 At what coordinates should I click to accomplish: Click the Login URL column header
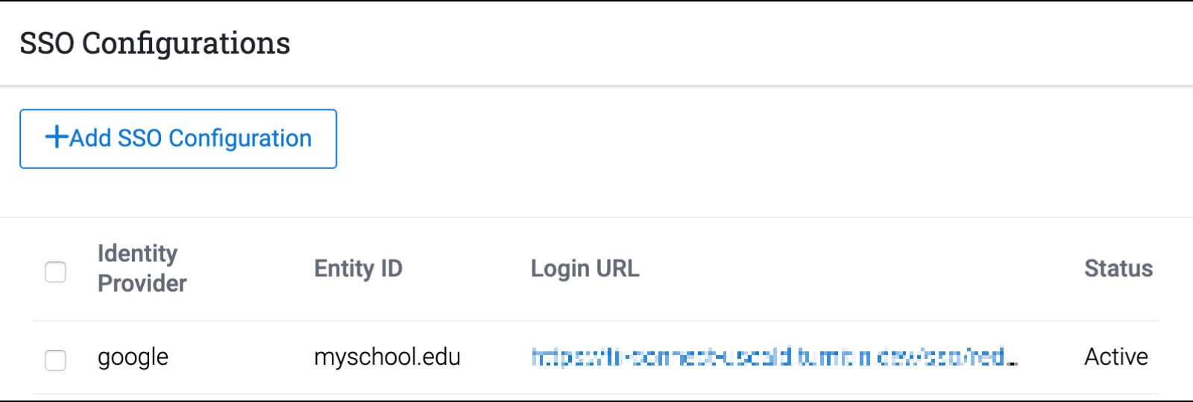coord(585,268)
